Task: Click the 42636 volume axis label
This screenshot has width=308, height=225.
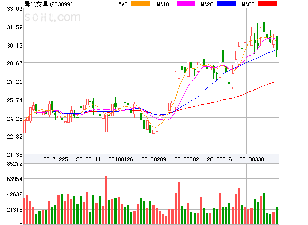Action: tap(14, 194)
